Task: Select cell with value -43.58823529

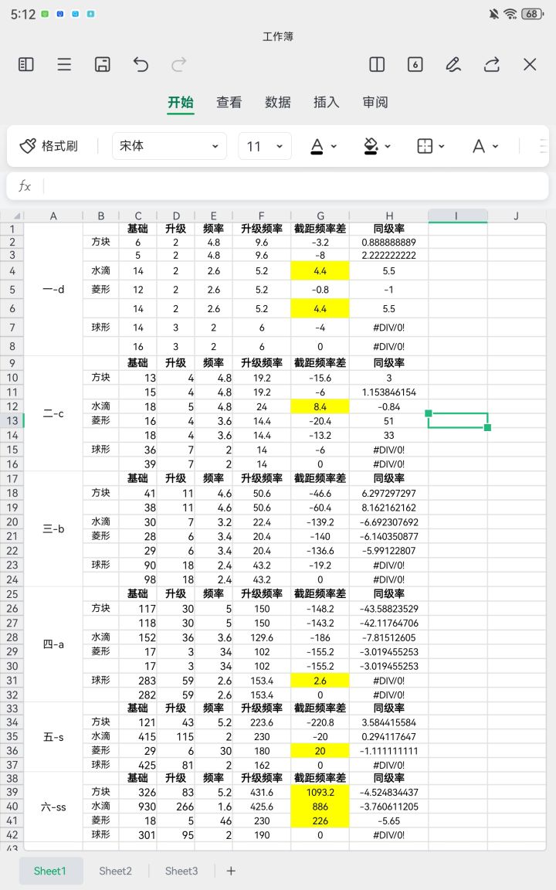Action: tap(388, 609)
